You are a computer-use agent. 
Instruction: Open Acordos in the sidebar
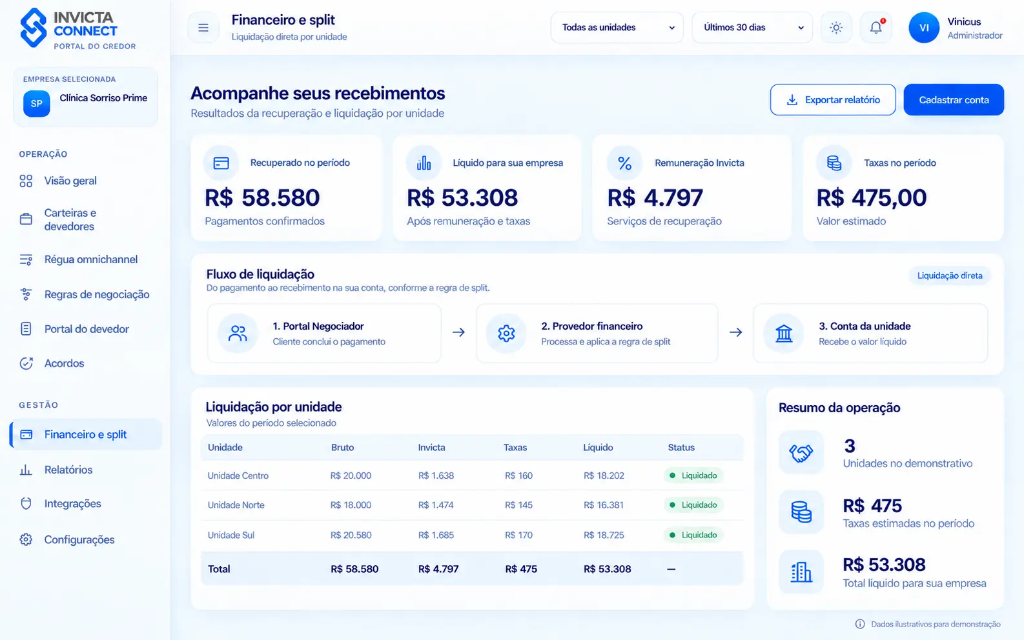click(x=64, y=363)
